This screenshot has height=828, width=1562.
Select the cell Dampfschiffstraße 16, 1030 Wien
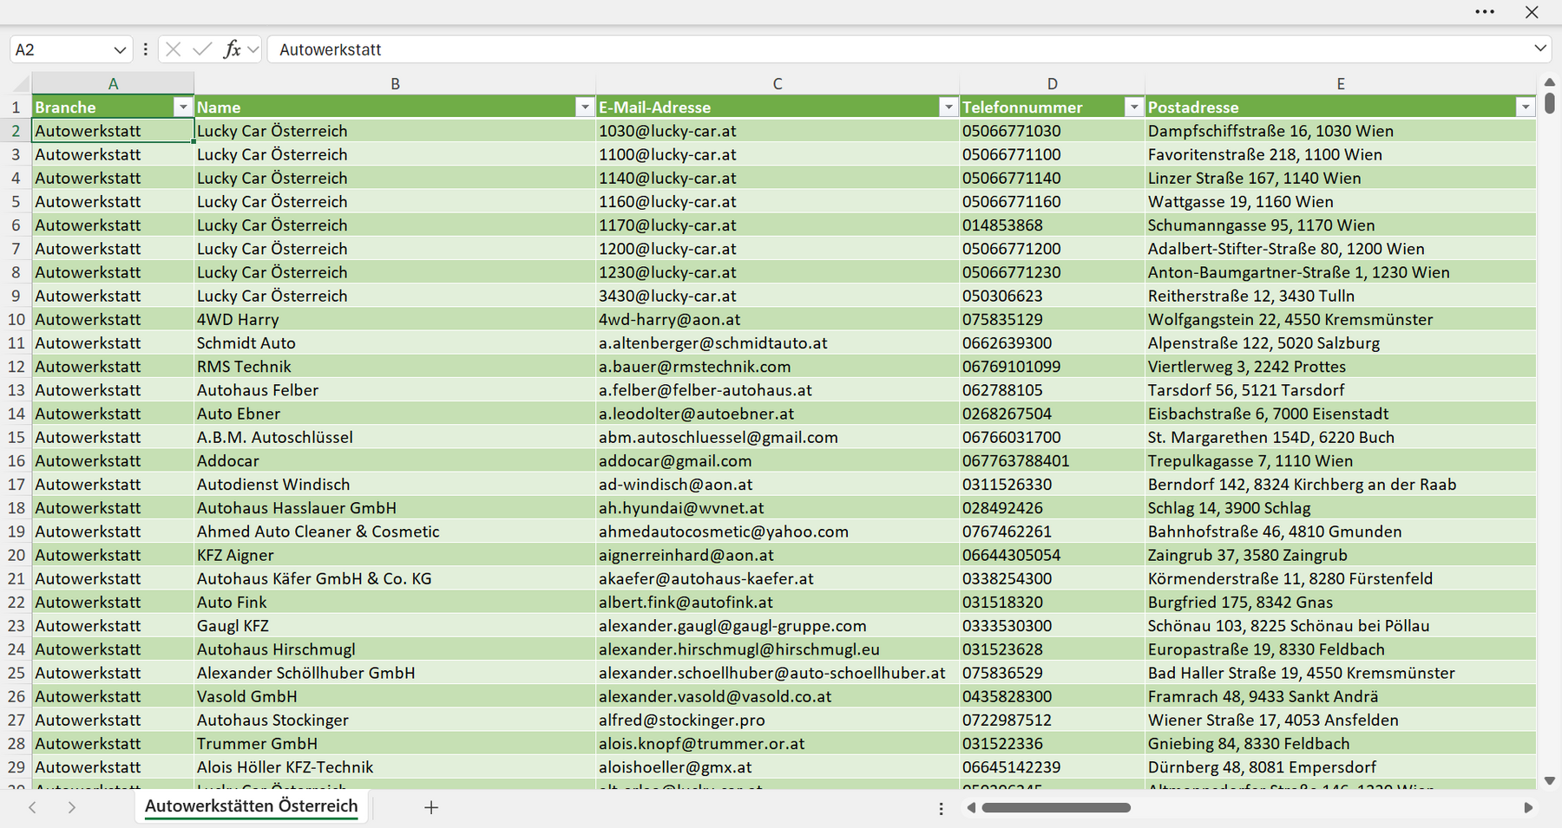pyautogui.click(x=1341, y=131)
